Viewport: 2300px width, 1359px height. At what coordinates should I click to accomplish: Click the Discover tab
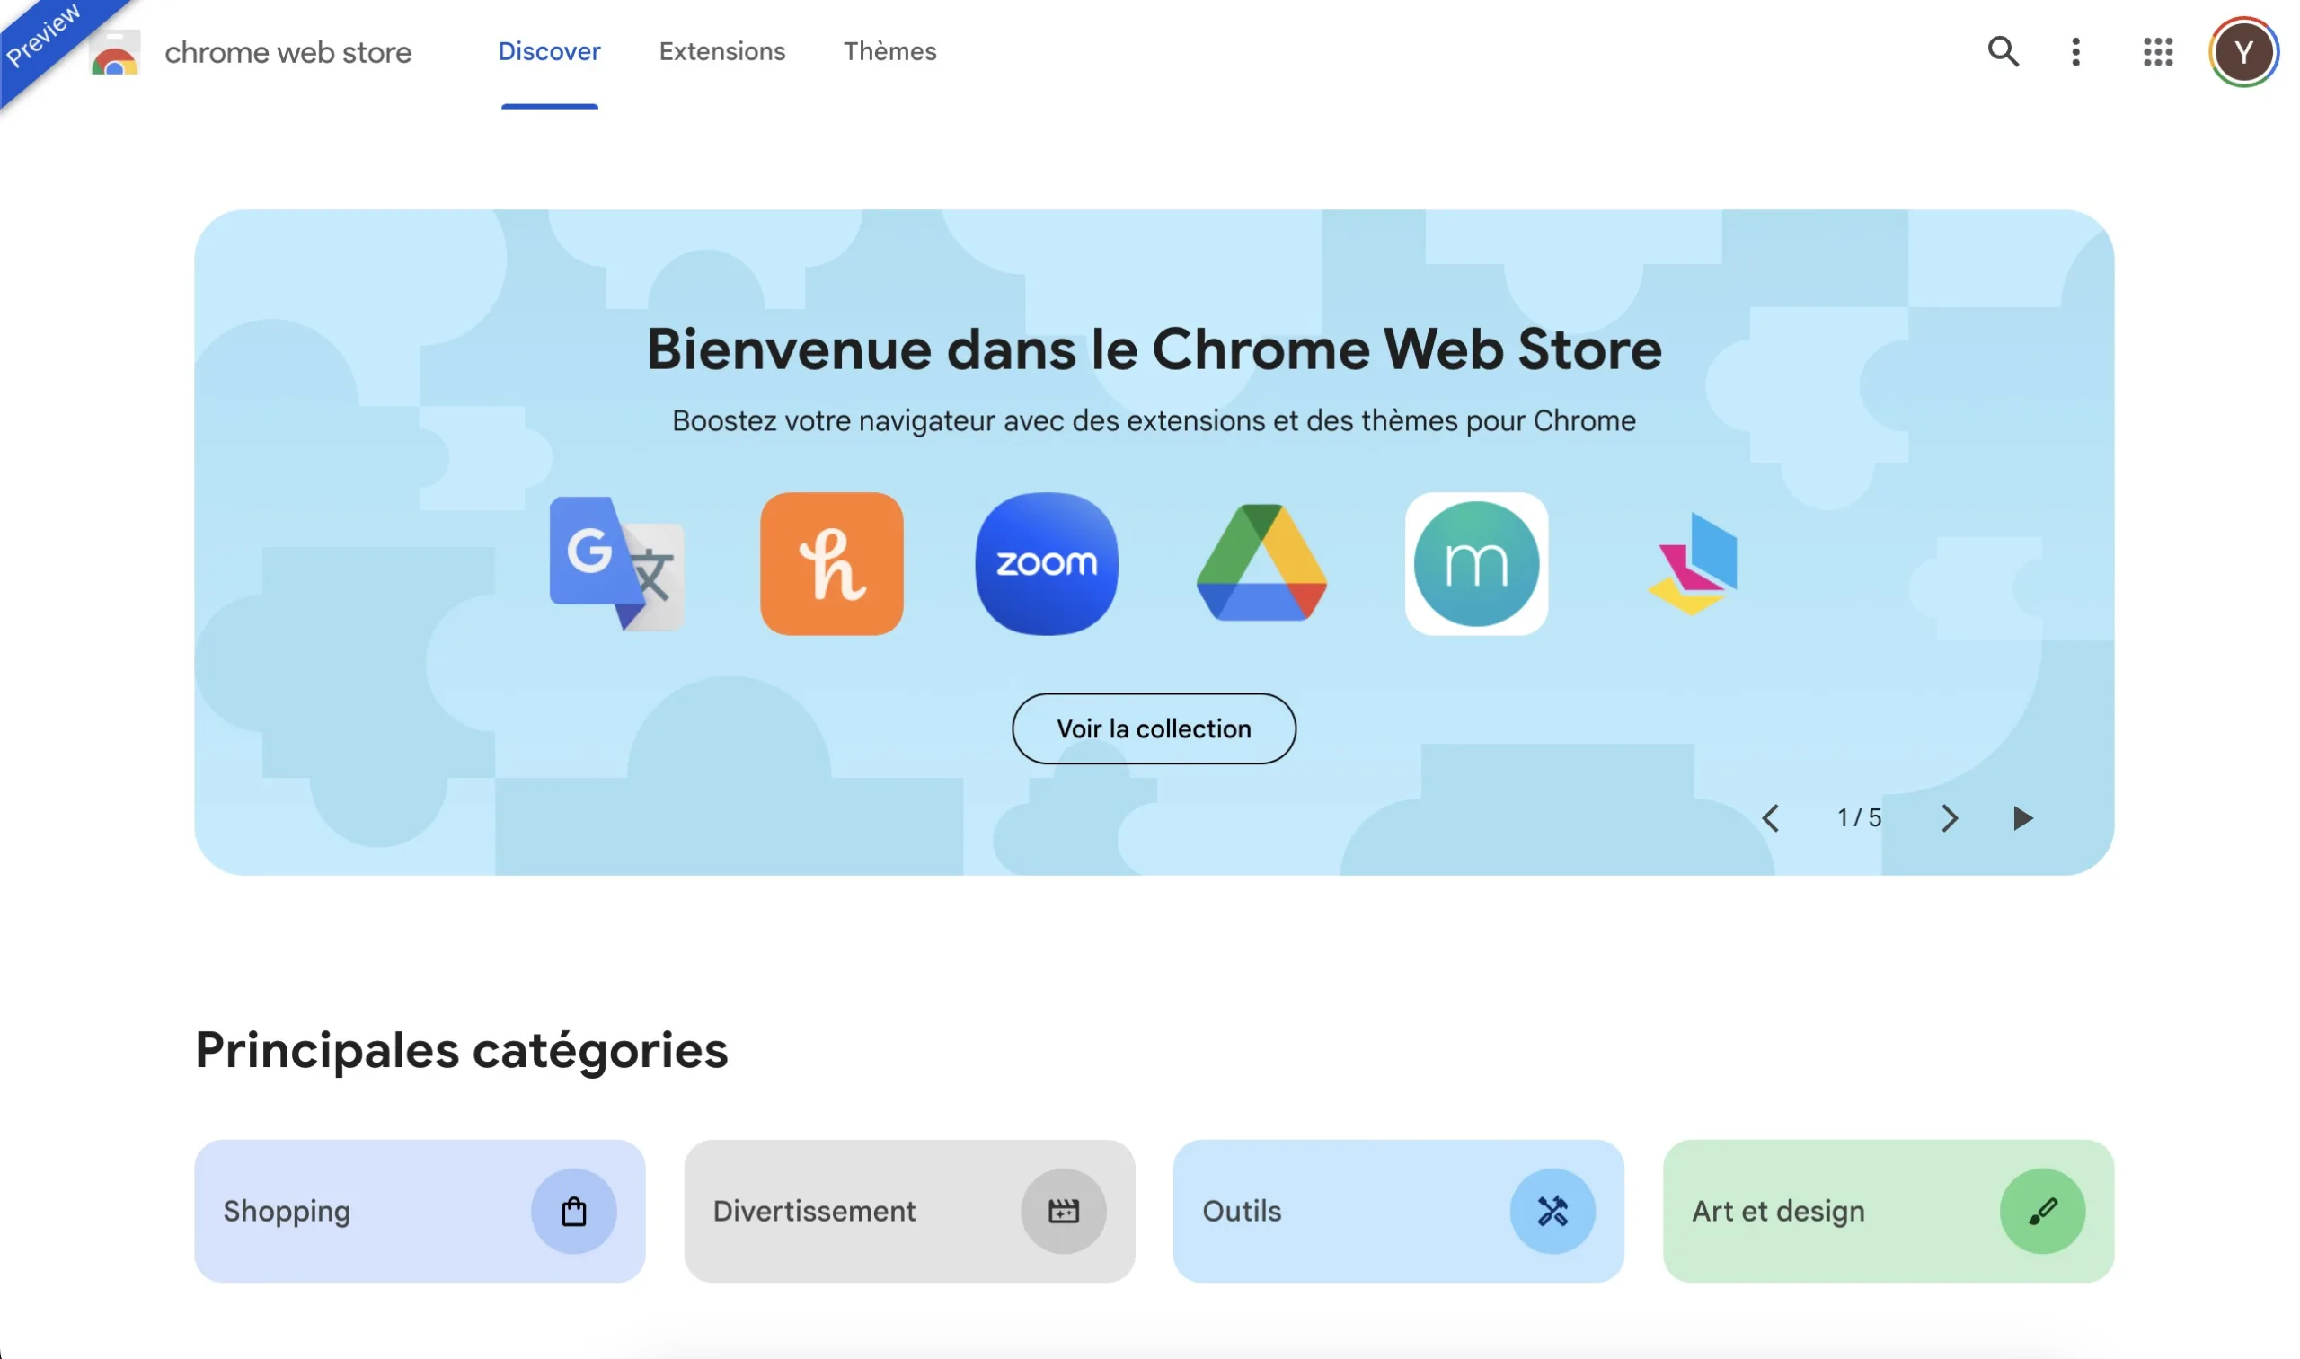[x=550, y=50]
